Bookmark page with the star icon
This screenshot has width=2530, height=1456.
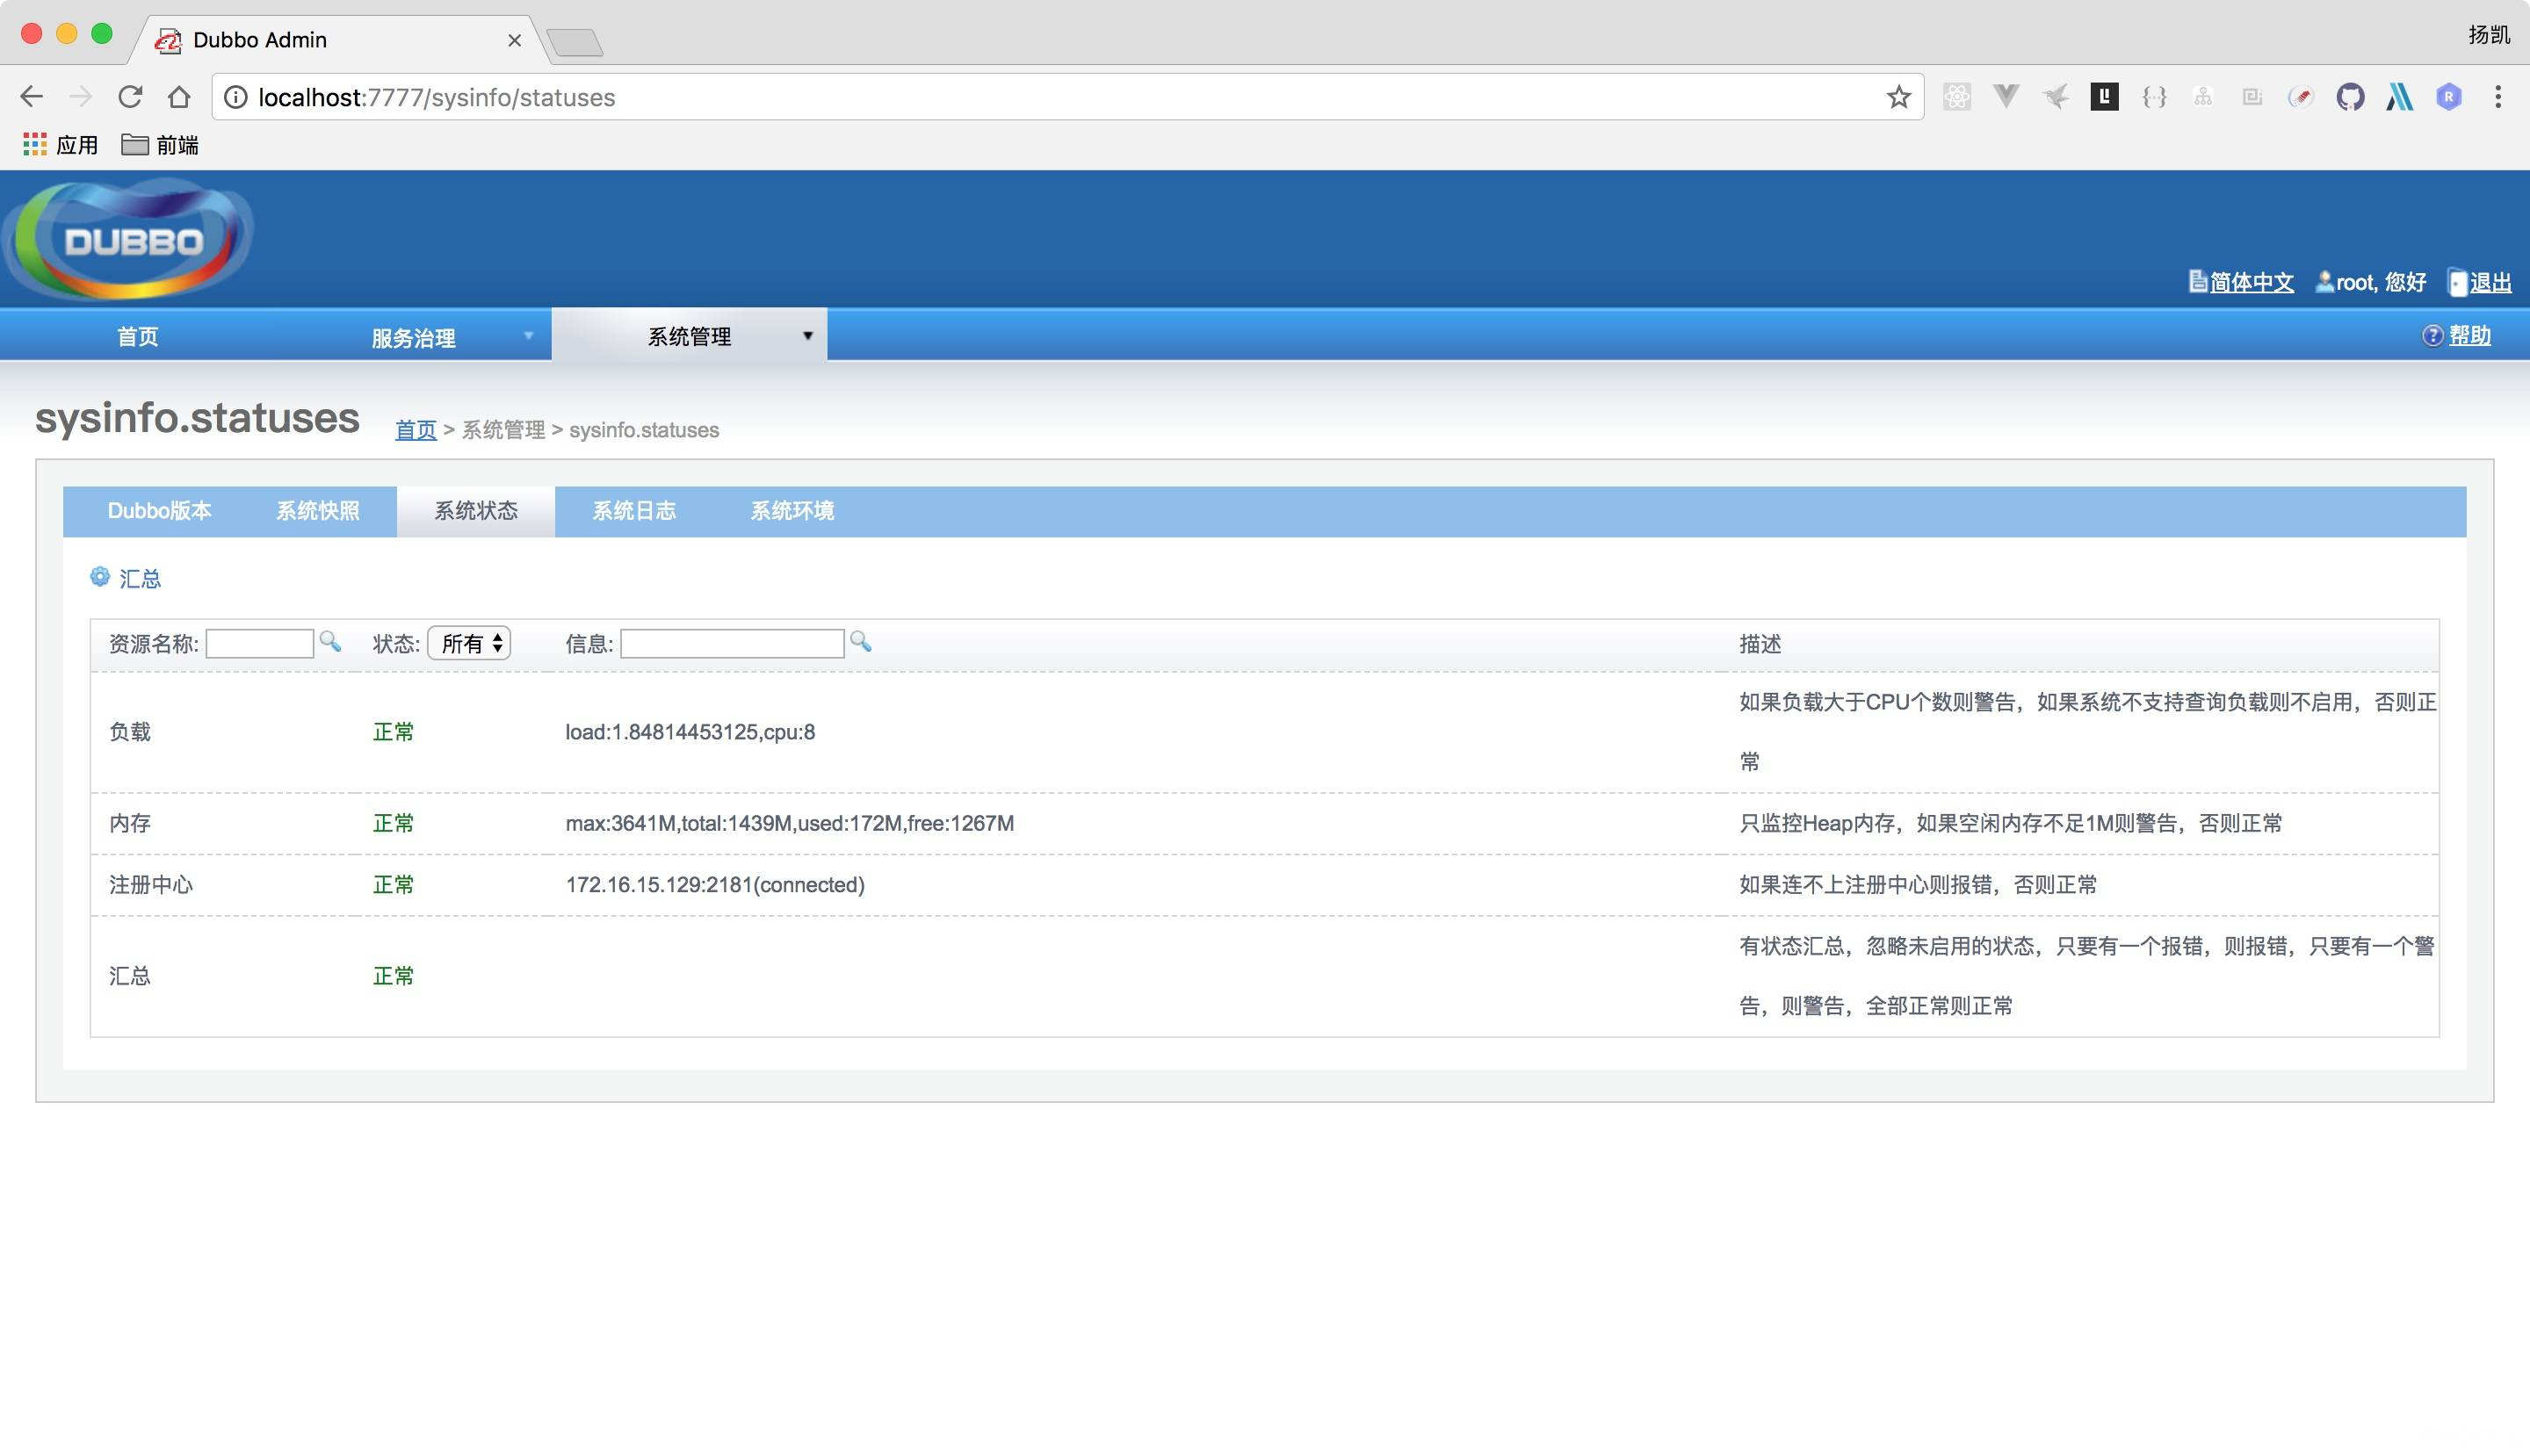click(x=1897, y=97)
